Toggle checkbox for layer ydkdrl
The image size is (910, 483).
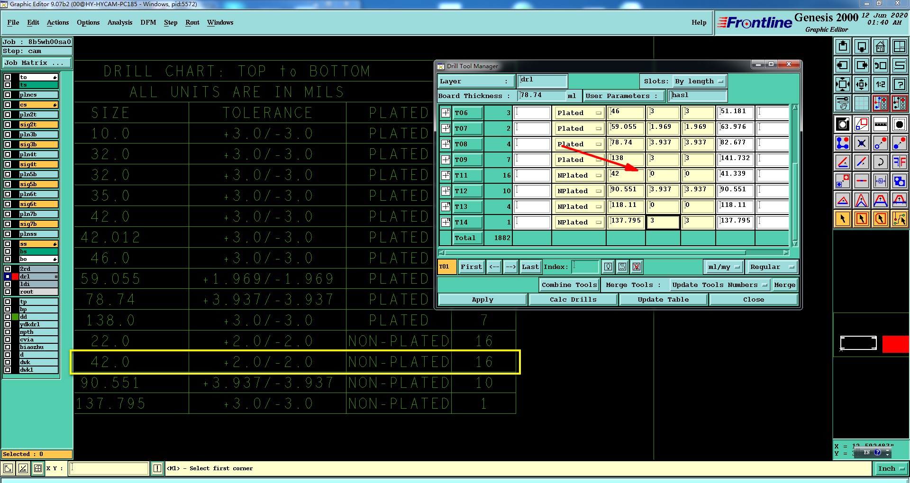8,324
